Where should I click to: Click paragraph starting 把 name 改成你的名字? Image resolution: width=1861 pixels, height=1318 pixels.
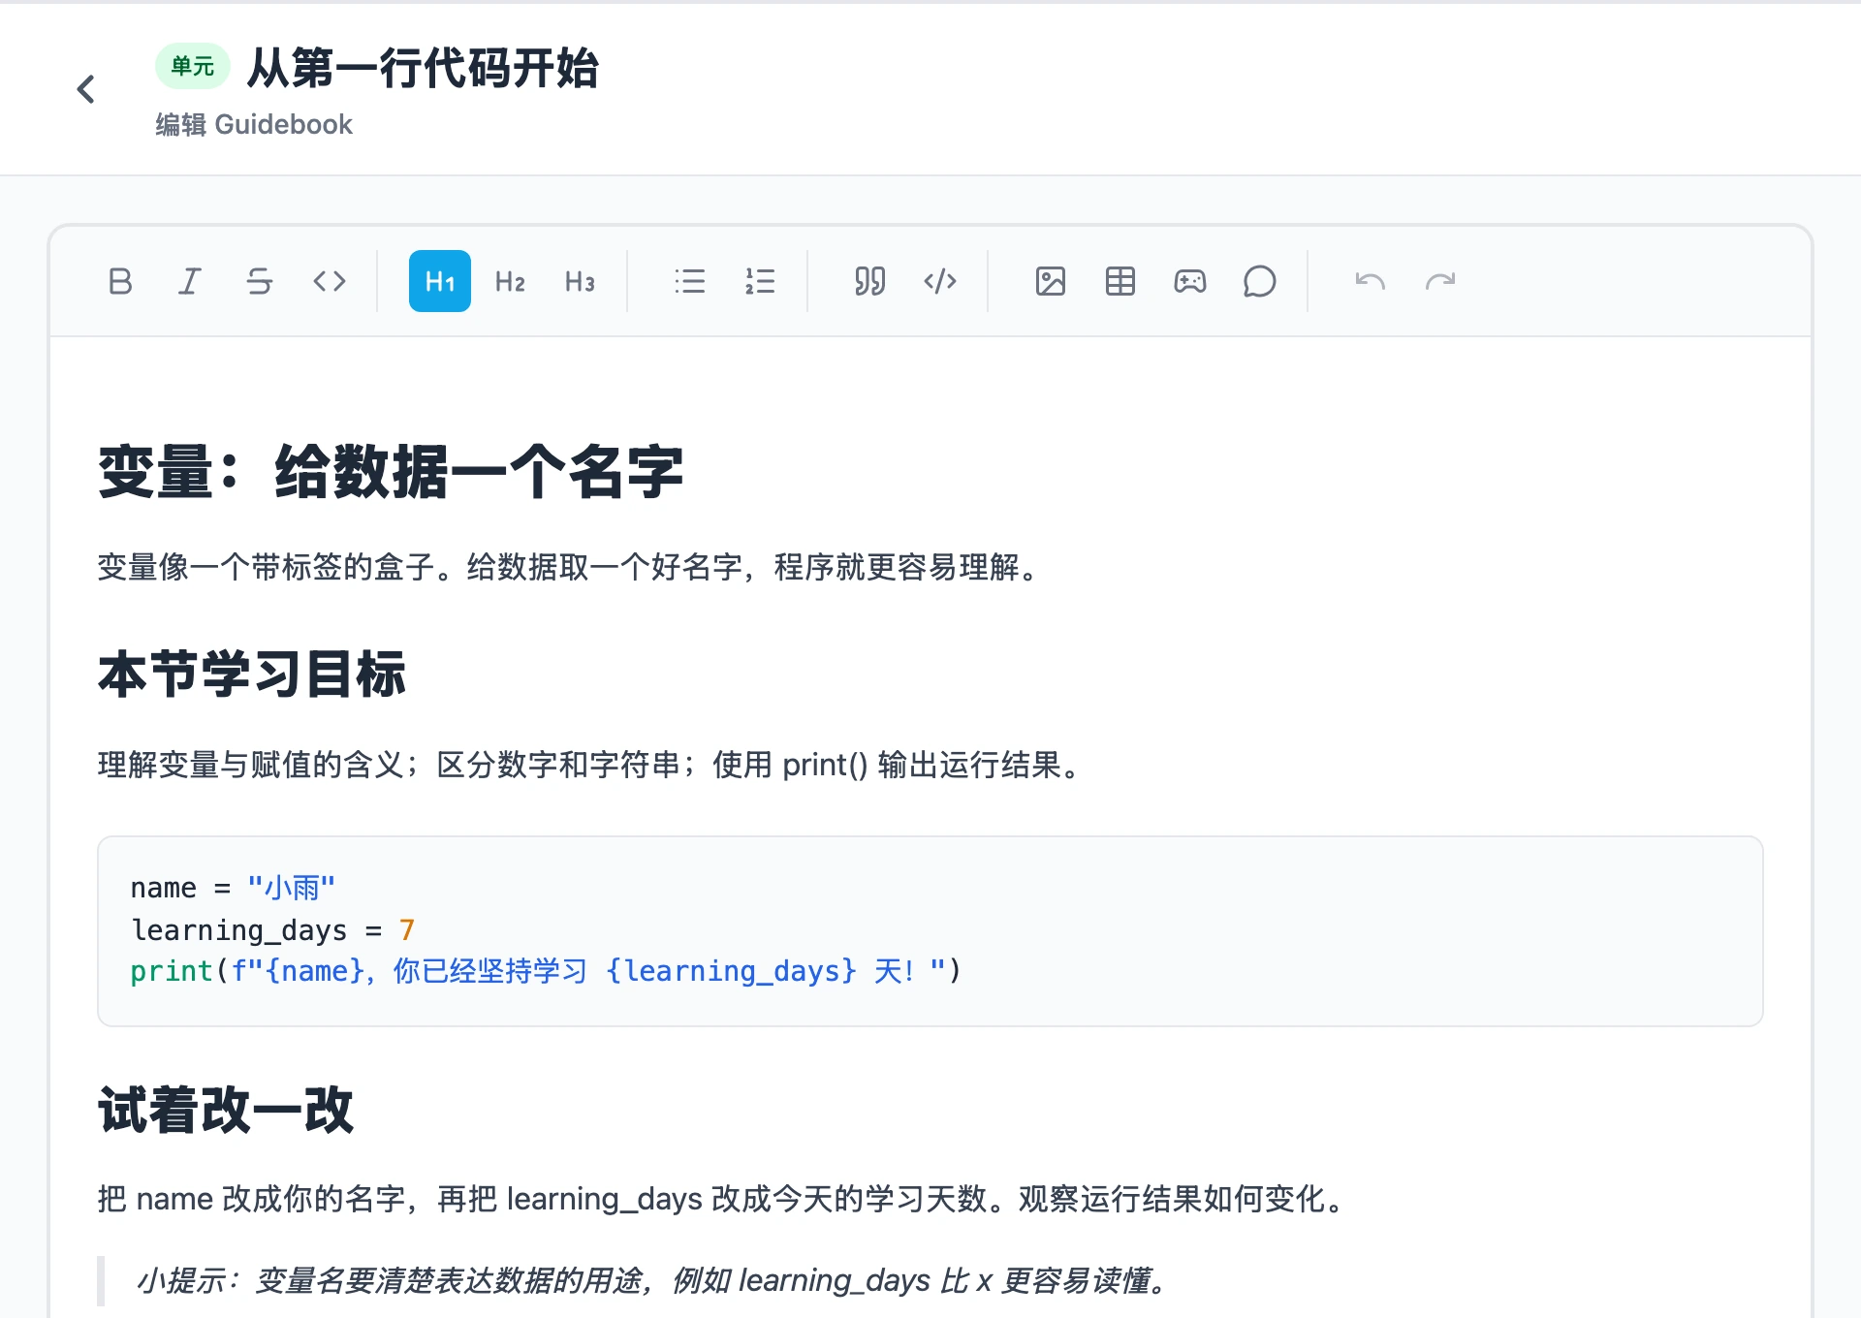(724, 1199)
